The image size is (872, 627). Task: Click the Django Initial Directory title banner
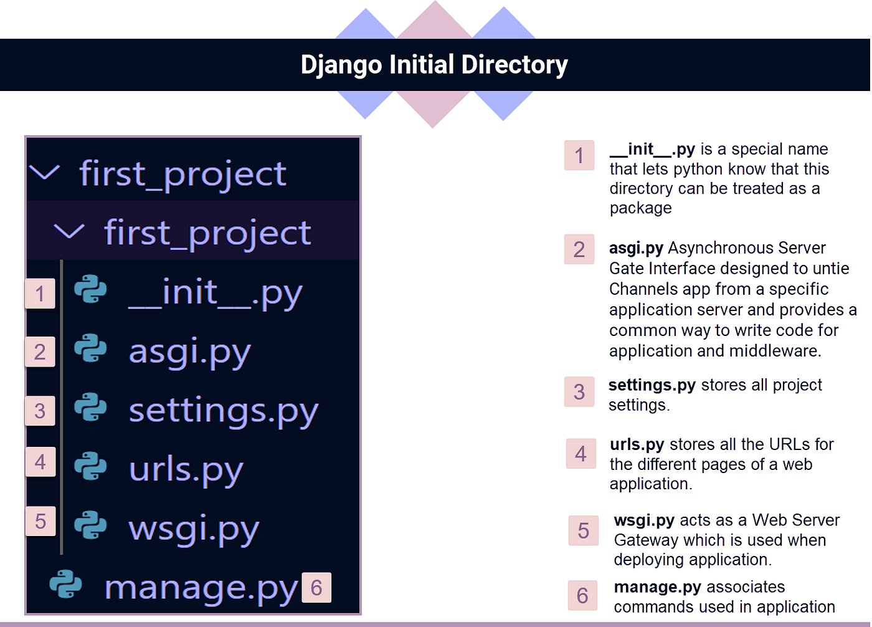click(435, 64)
